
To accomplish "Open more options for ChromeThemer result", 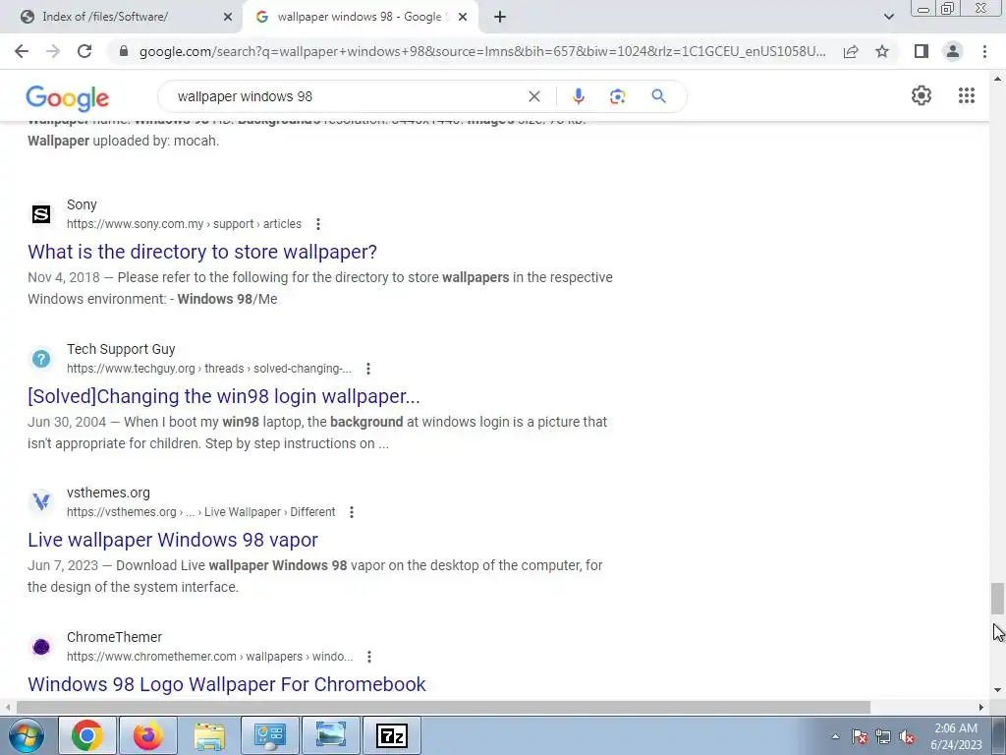I will point(369,657).
